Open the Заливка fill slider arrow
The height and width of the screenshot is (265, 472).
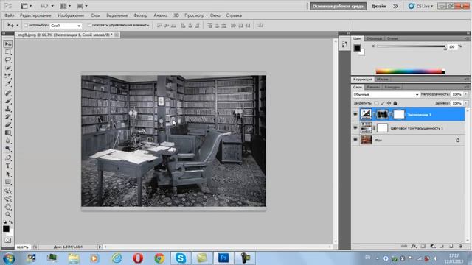pos(466,103)
